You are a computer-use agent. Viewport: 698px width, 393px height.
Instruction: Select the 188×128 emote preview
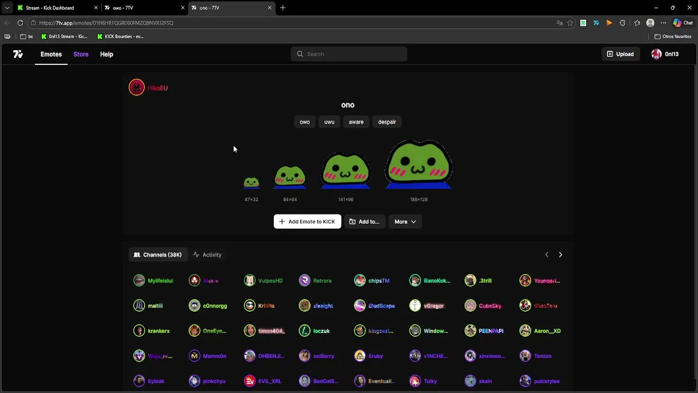click(x=419, y=165)
